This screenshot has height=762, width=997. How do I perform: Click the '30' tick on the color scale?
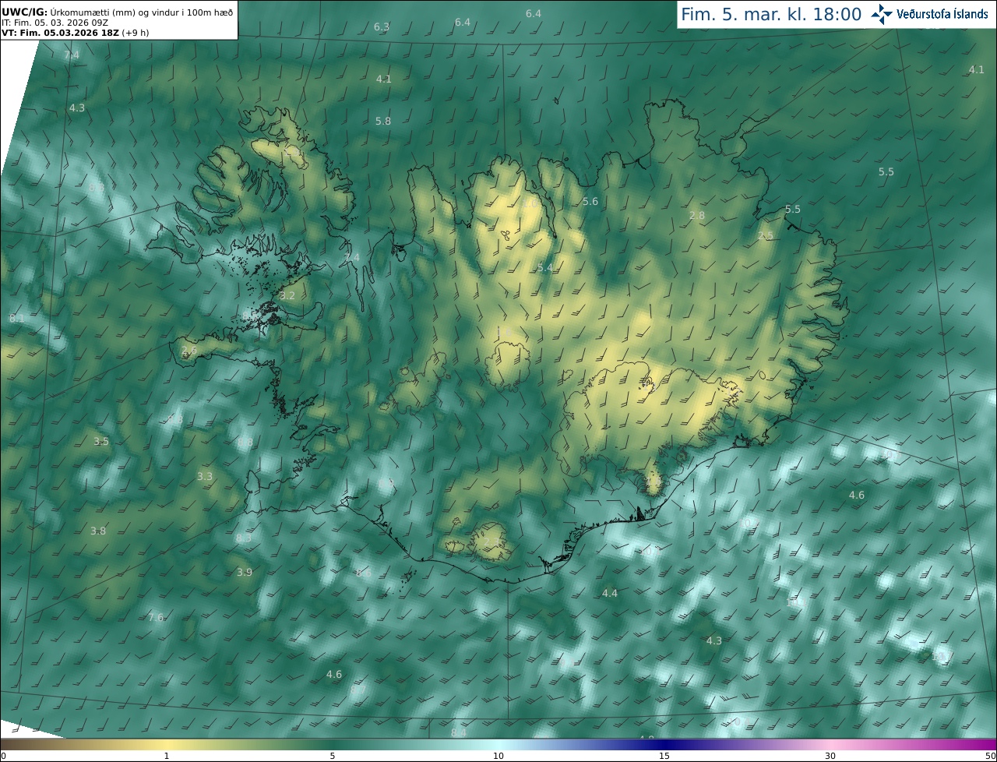[x=830, y=756]
